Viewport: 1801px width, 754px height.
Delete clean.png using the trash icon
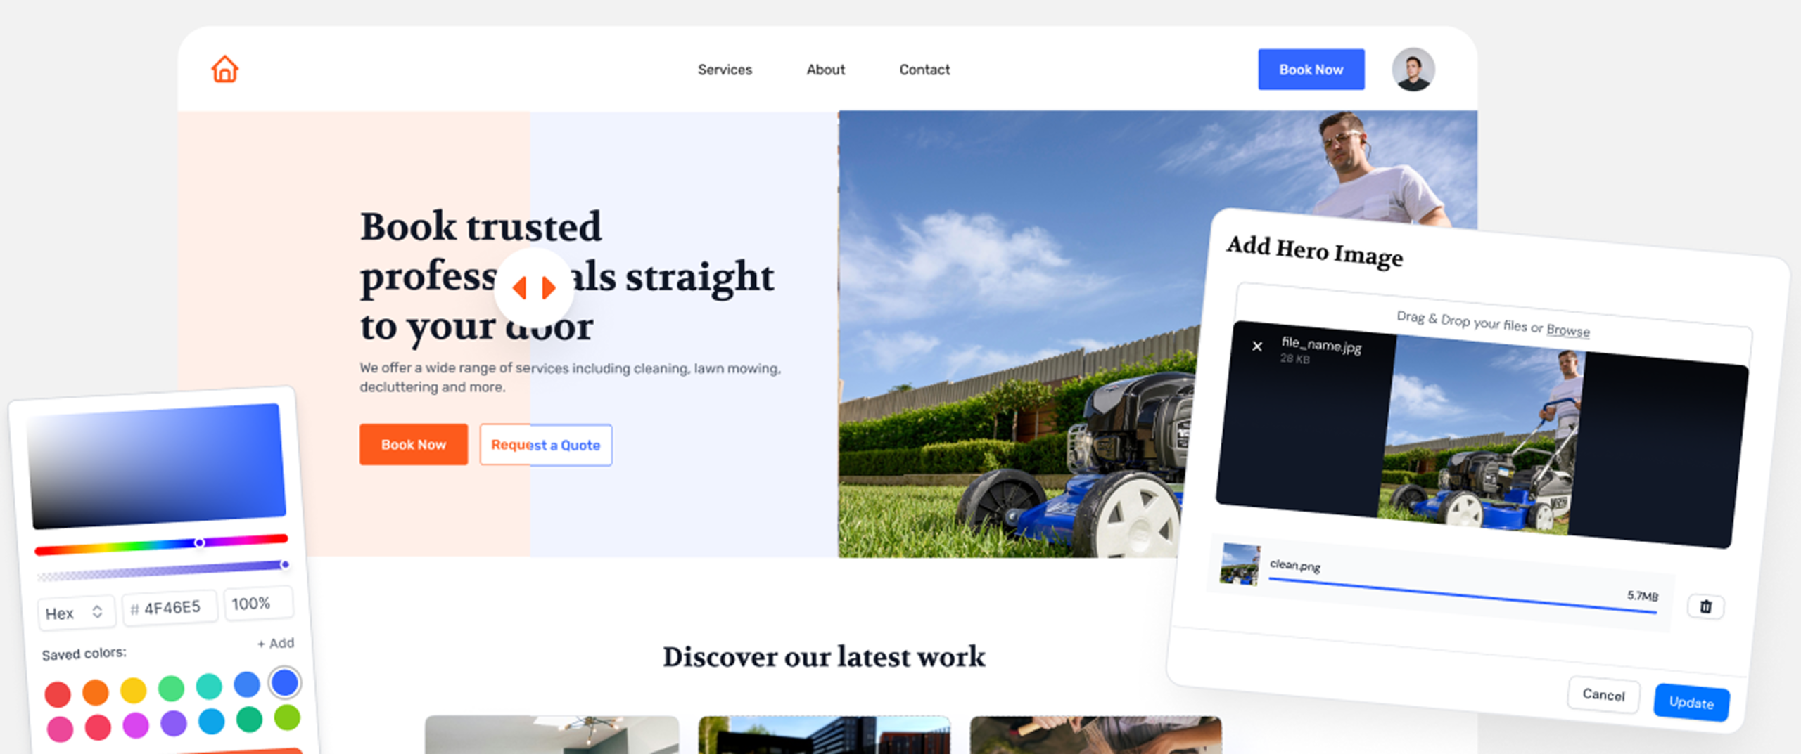[x=1705, y=606]
